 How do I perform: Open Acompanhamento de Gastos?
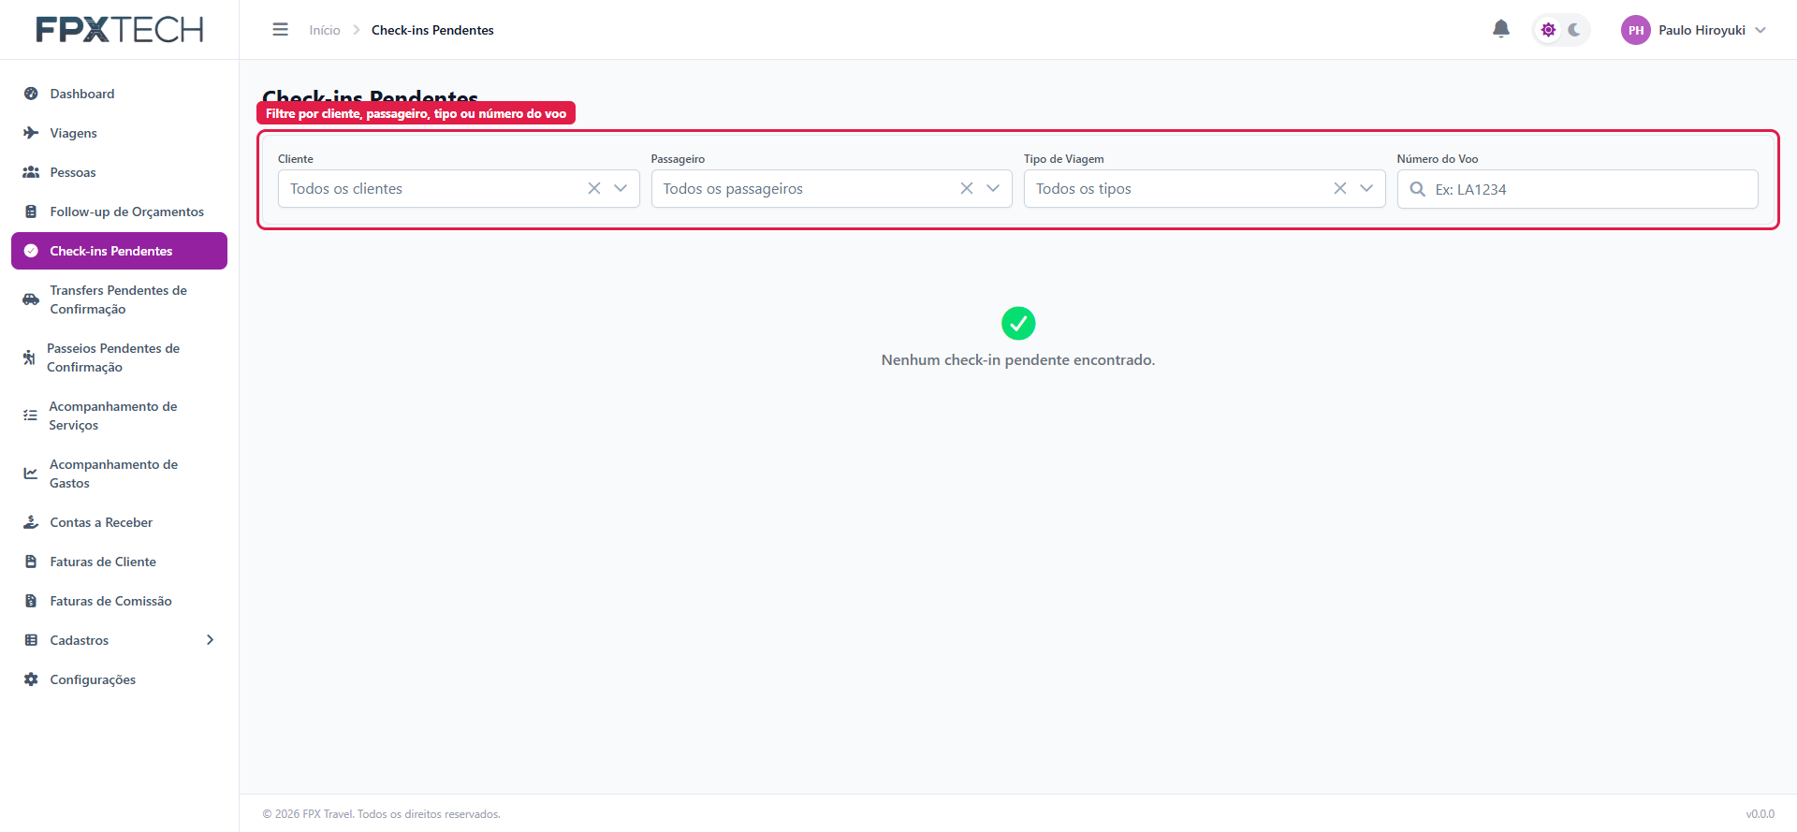pyautogui.click(x=119, y=474)
